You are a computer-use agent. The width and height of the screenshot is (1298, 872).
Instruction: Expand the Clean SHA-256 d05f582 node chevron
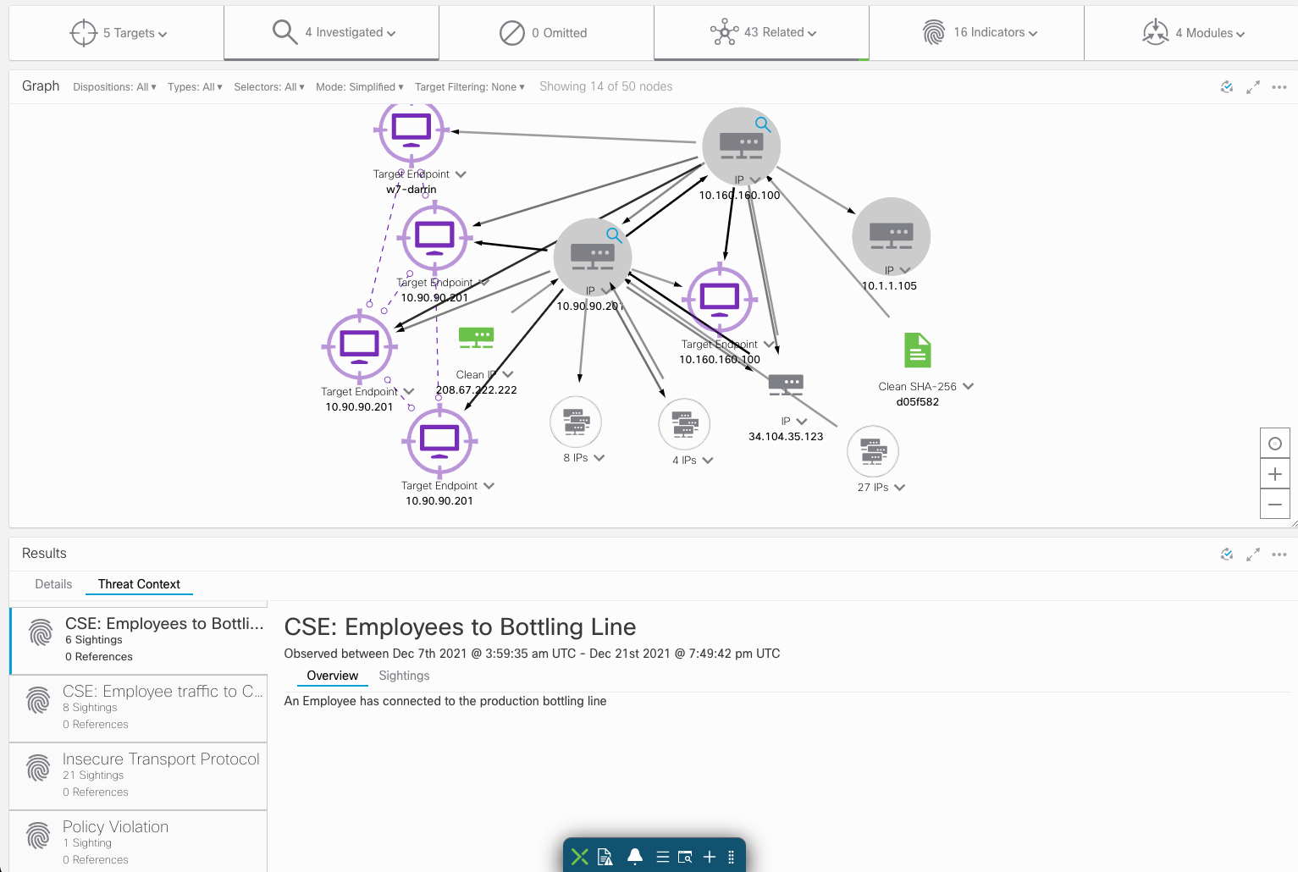pos(969,386)
